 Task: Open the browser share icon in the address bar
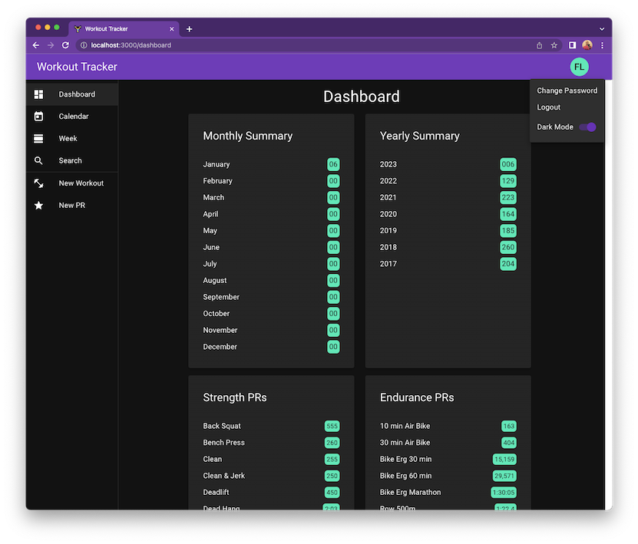[x=539, y=45]
